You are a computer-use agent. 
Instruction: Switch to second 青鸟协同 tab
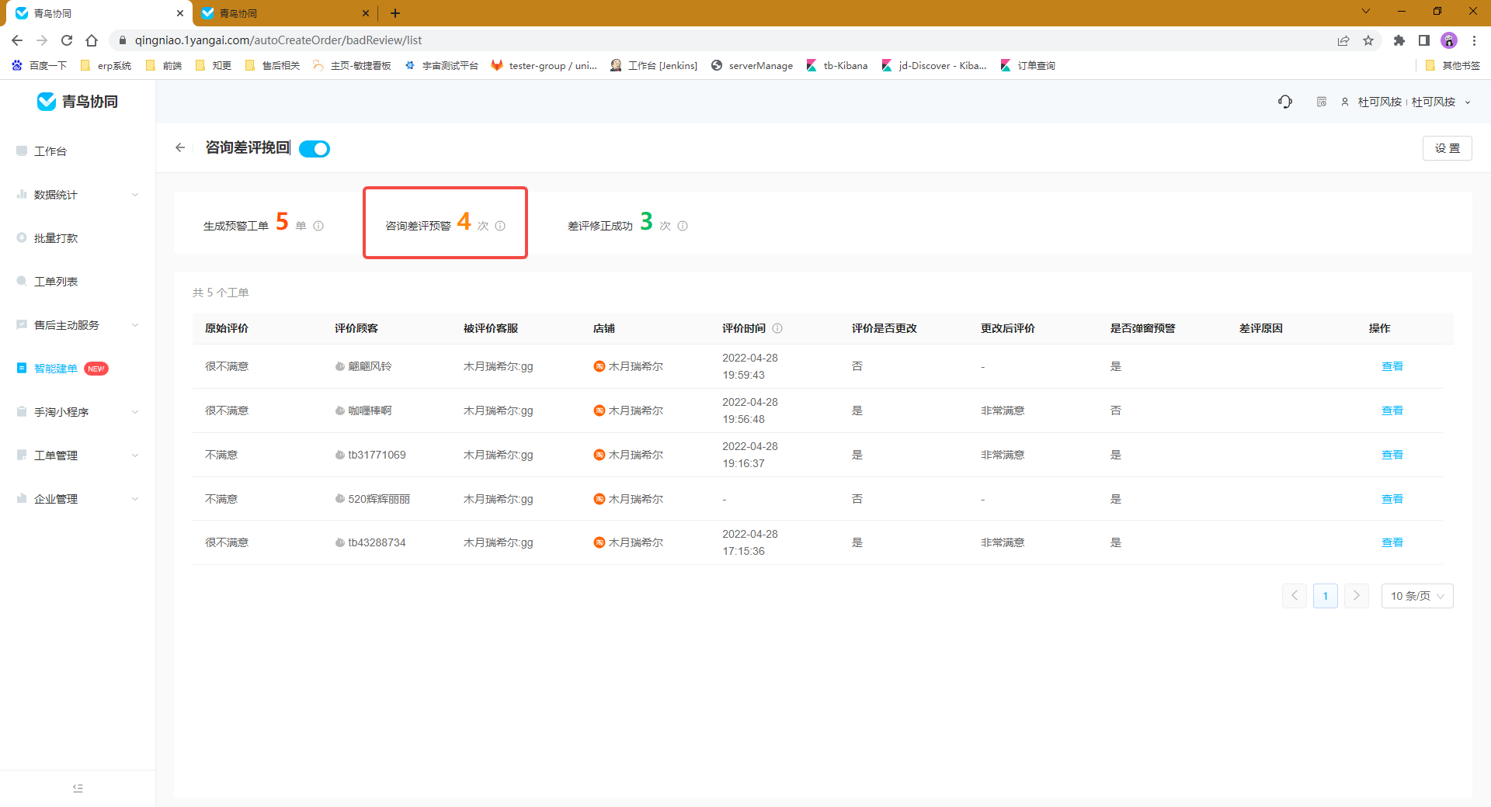[x=283, y=13]
